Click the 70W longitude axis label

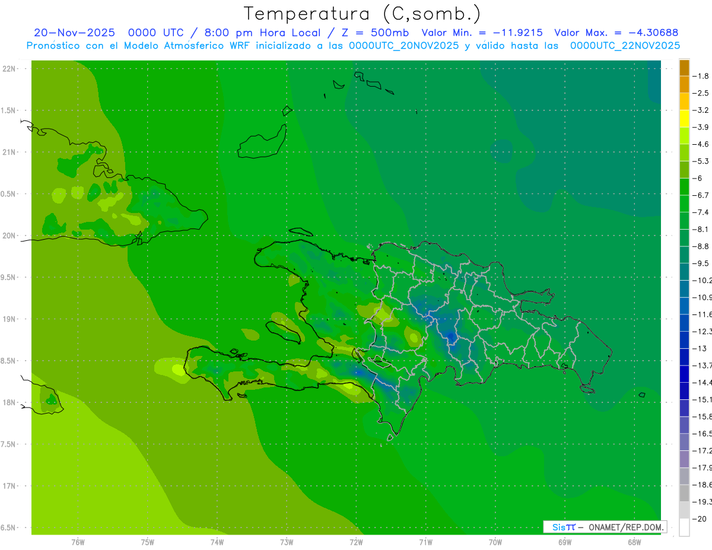click(x=495, y=542)
